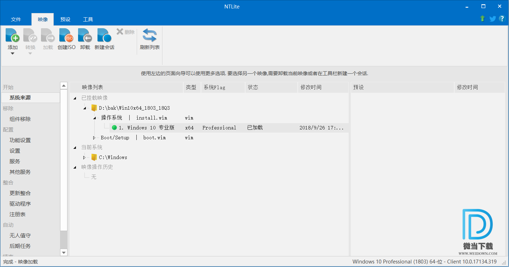The image size is (509, 267).
Task: Open the Twitter bird icon
Action: coord(492,19)
